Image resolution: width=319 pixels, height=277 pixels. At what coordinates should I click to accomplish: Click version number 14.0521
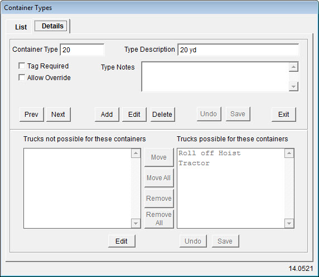[x=301, y=269]
